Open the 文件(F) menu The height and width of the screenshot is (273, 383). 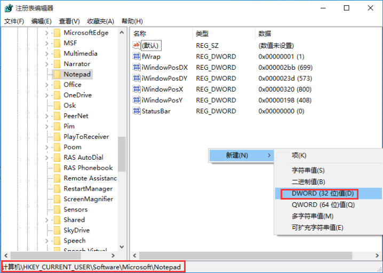14,21
